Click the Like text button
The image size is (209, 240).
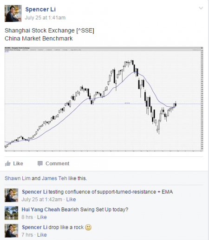click(x=18, y=163)
